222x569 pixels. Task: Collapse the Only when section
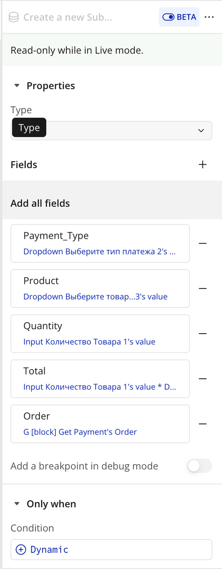point(17,504)
